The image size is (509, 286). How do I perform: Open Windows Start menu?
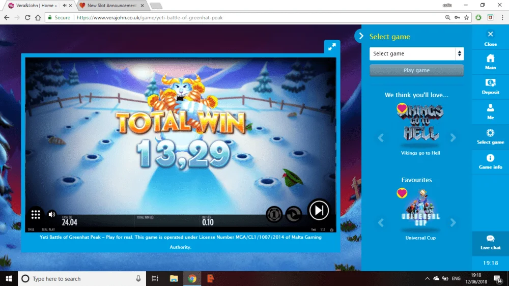point(9,278)
